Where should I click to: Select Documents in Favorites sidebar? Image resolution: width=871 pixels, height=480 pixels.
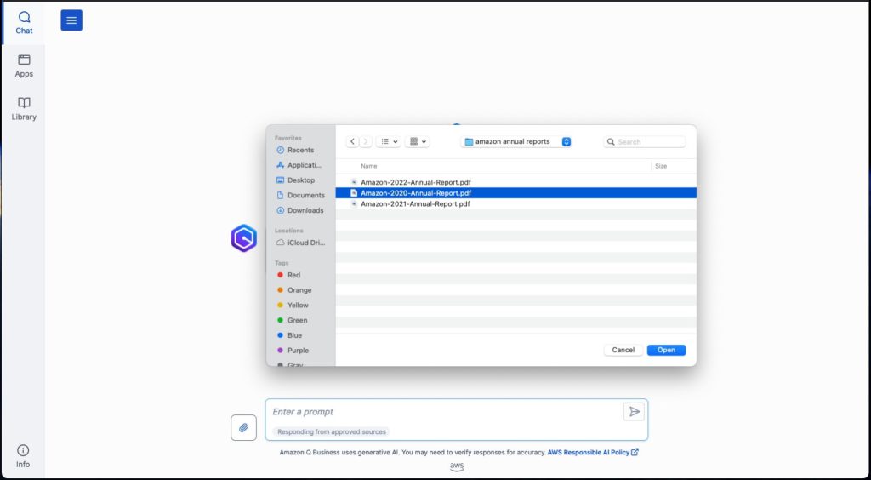pyautogui.click(x=300, y=195)
